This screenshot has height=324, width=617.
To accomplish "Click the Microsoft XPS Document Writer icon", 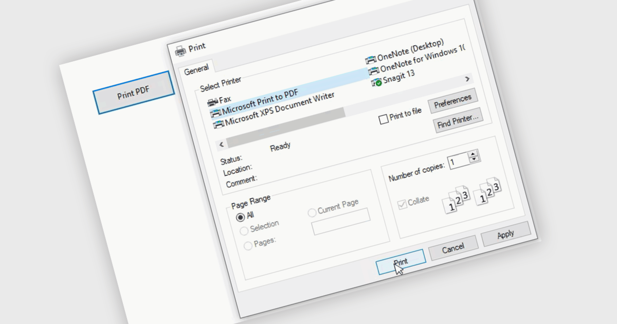I will coord(219,123).
